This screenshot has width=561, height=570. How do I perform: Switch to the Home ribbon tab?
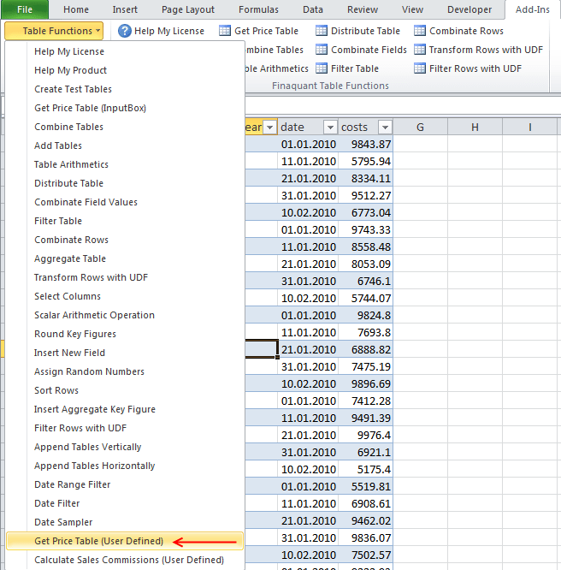click(76, 9)
